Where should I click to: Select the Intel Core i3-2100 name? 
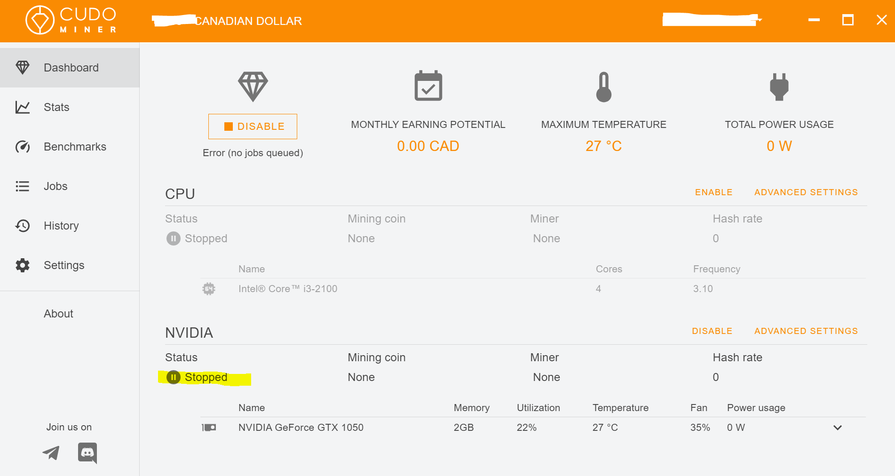coord(288,289)
